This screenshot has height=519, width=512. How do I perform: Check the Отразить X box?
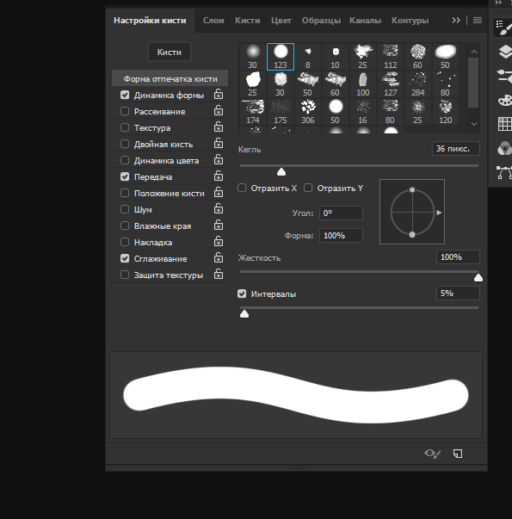(242, 188)
